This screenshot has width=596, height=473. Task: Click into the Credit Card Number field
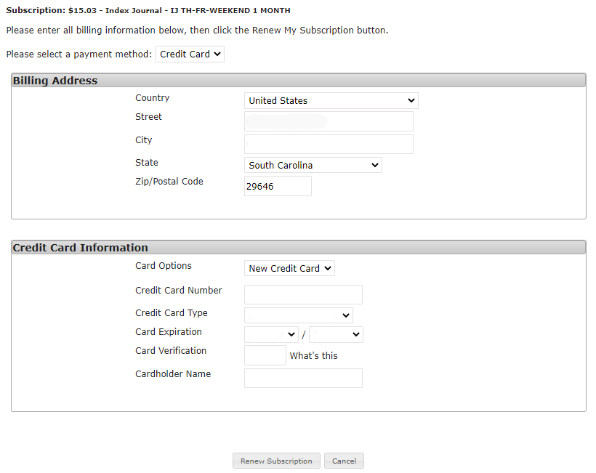click(303, 294)
